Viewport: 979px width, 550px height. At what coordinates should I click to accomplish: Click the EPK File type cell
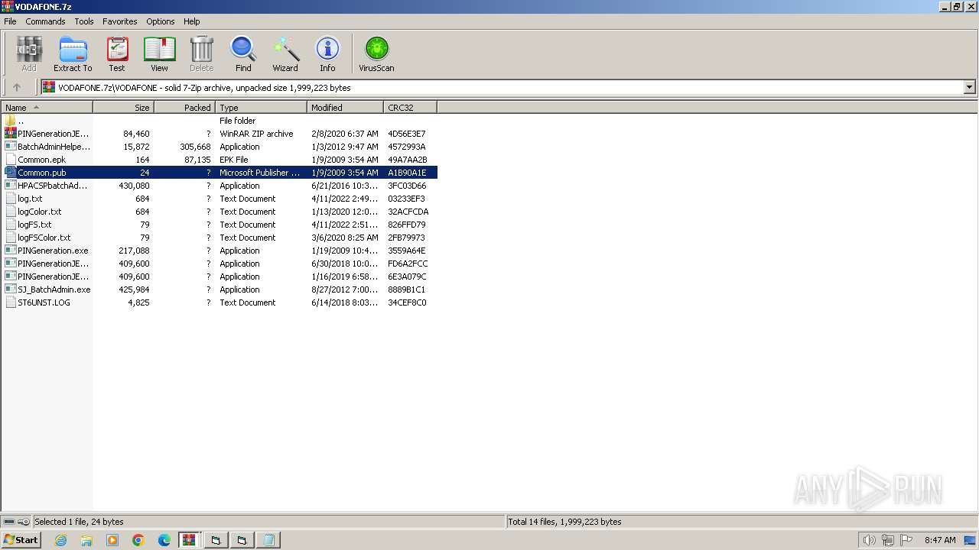click(x=234, y=160)
